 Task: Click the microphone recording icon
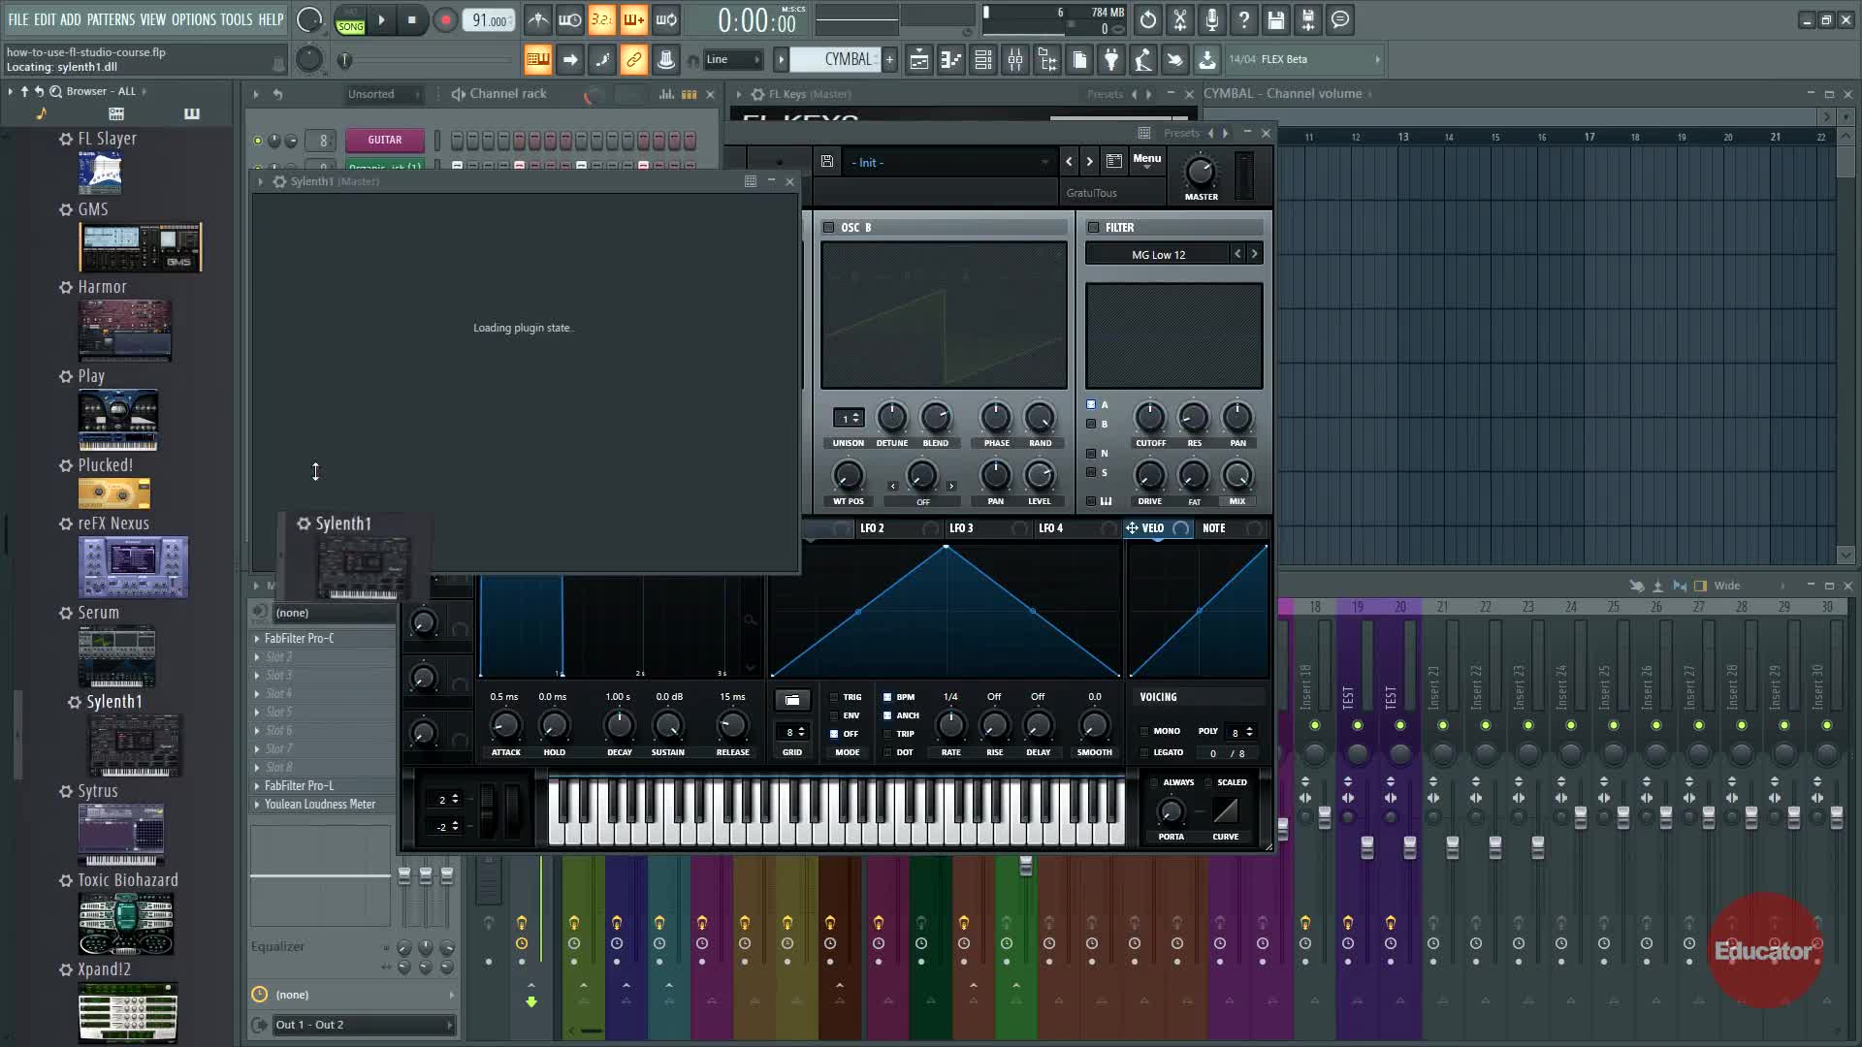pyautogui.click(x=1212, y=20)
